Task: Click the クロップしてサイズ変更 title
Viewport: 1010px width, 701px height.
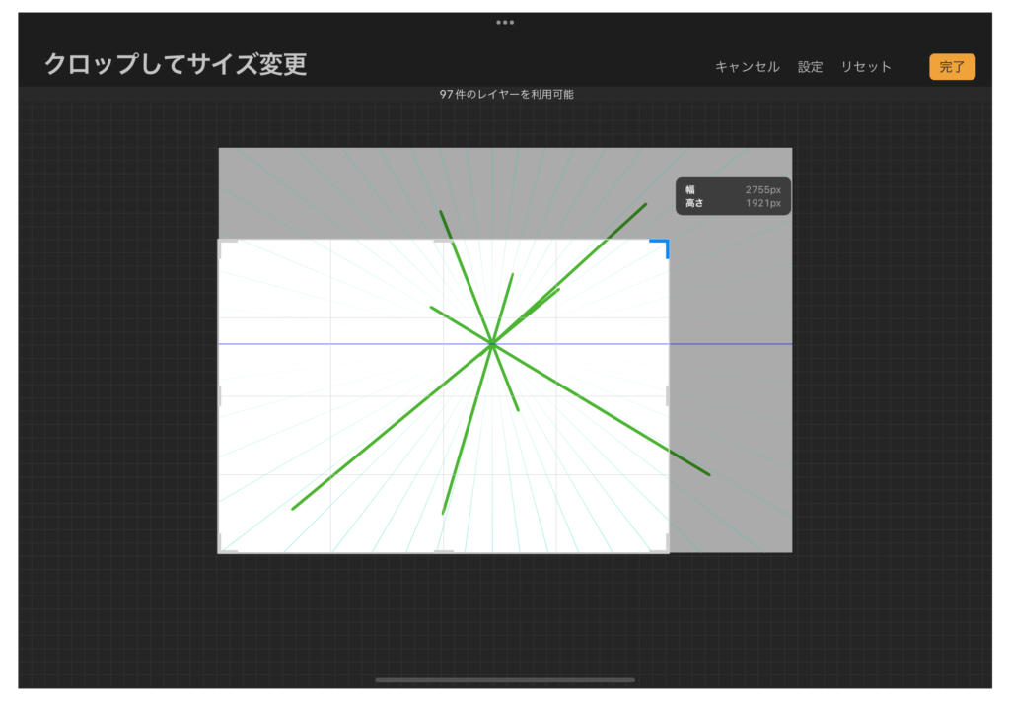Action: [176, 64]
